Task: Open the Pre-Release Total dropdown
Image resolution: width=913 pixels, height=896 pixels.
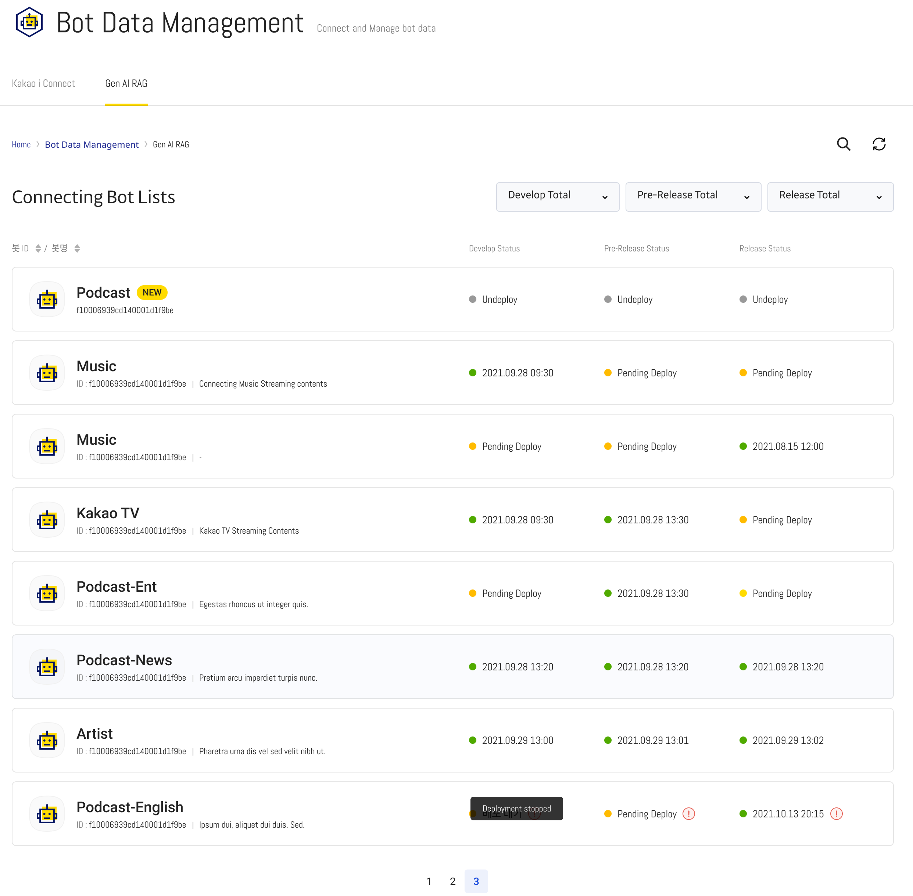Action: coord(693,197)
